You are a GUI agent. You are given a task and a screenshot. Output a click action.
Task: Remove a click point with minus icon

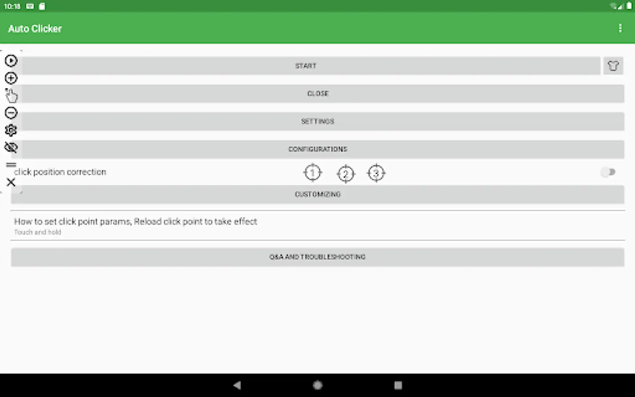[x=11, y=113]
